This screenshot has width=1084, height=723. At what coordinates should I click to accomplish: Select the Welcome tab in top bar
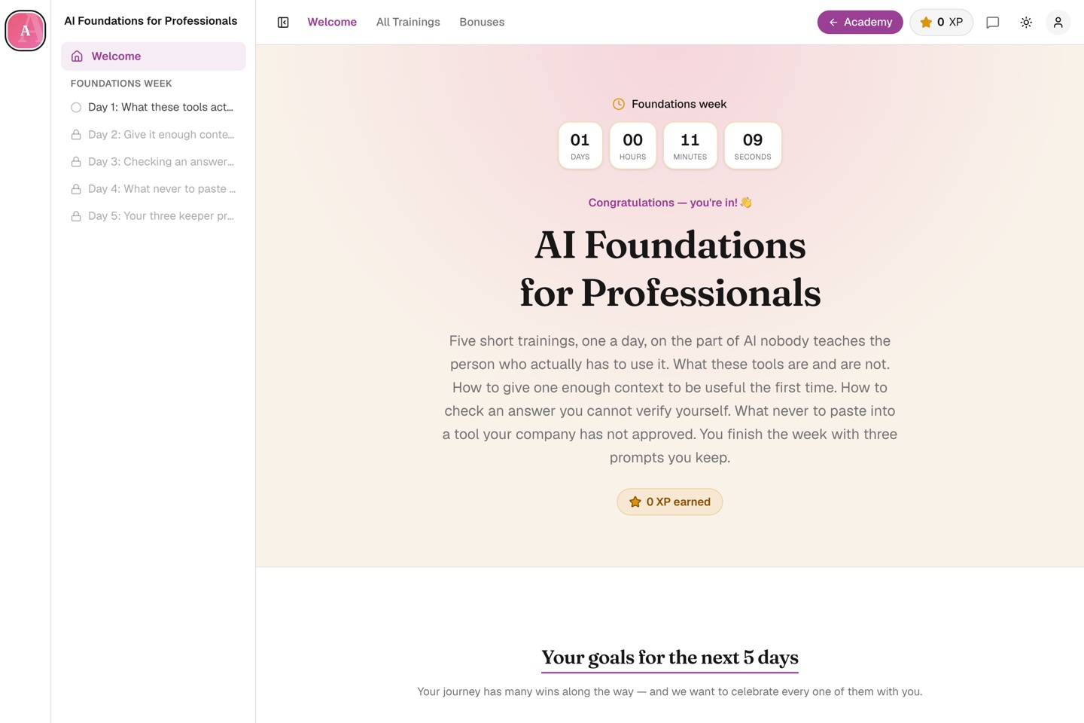(x=332, y=23)
